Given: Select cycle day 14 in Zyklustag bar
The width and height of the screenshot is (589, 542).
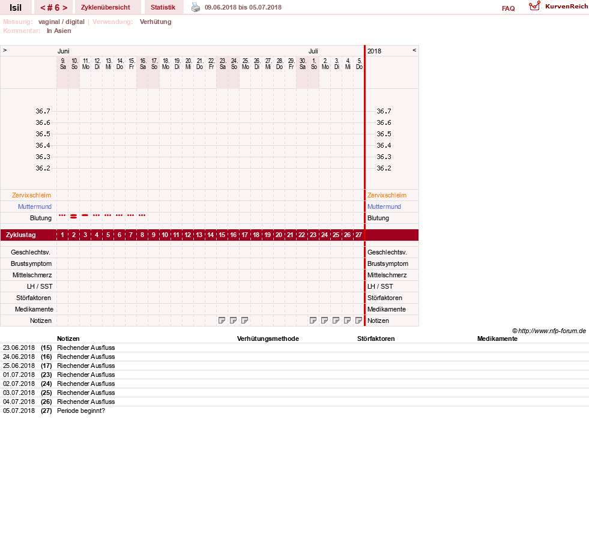Looking at the screenshot, I should 210,235.
